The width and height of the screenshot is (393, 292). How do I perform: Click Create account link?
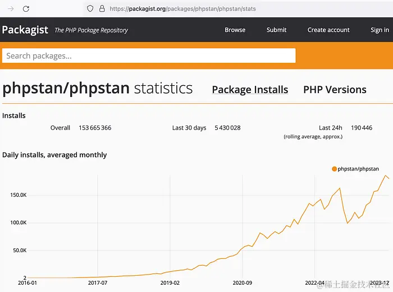tap(328, 30)
